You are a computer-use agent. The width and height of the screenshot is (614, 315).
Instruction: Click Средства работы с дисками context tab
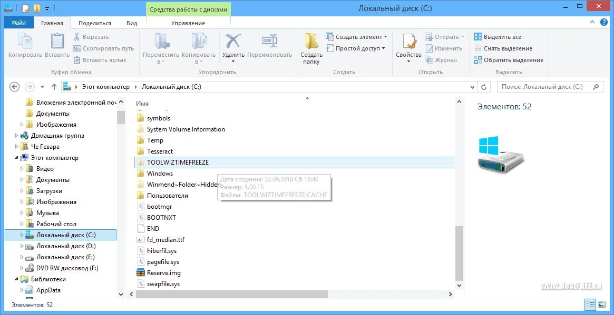click(x=188, y=10)
